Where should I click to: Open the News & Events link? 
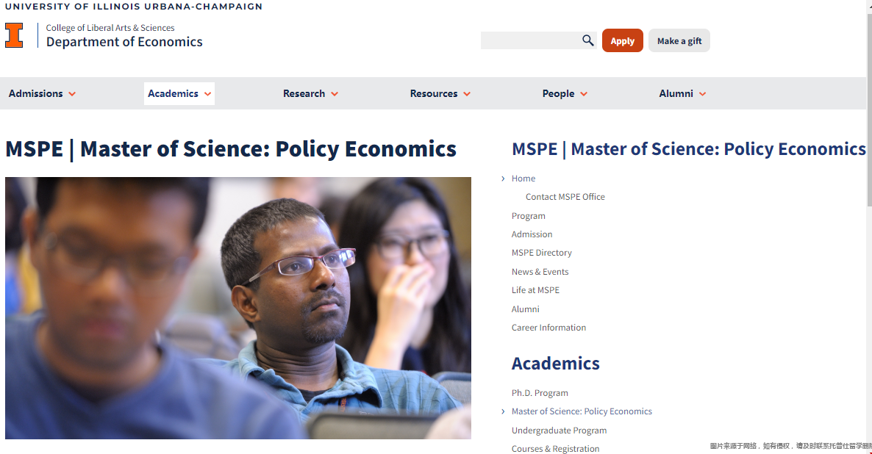point(540,272)
